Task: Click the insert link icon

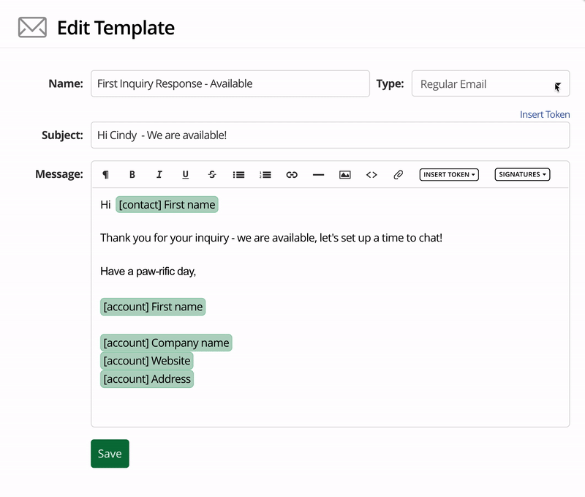Action: pyautogui.click(x=292, y=175)
